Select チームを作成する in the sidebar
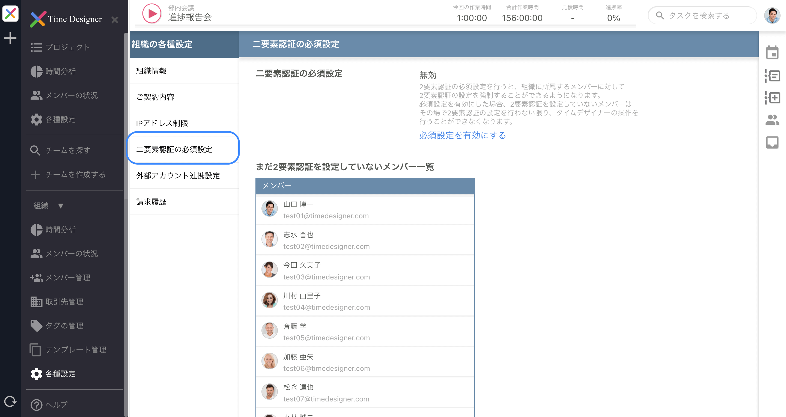Image resolution: width=786 pixels, height=417 pixels. 75,175
